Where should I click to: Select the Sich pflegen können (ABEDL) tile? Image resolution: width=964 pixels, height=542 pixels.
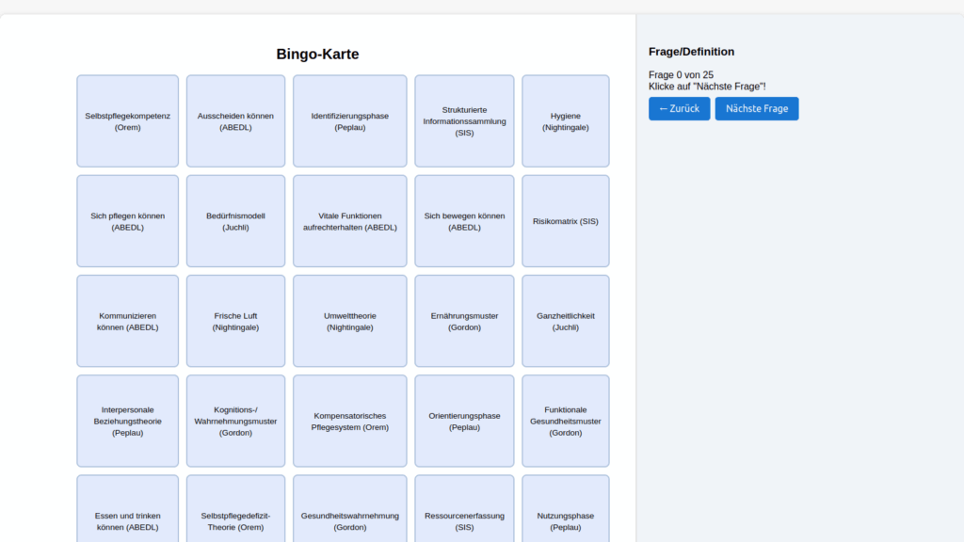tap(127, 221)
